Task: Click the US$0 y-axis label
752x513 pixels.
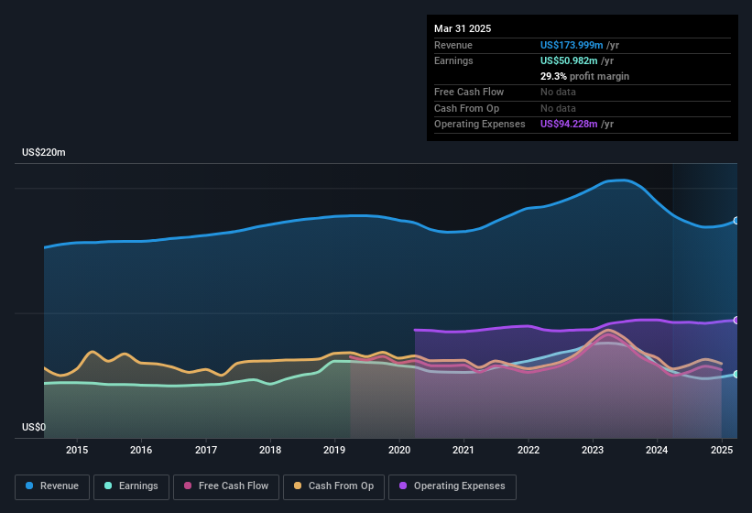Action: point(34,427)
